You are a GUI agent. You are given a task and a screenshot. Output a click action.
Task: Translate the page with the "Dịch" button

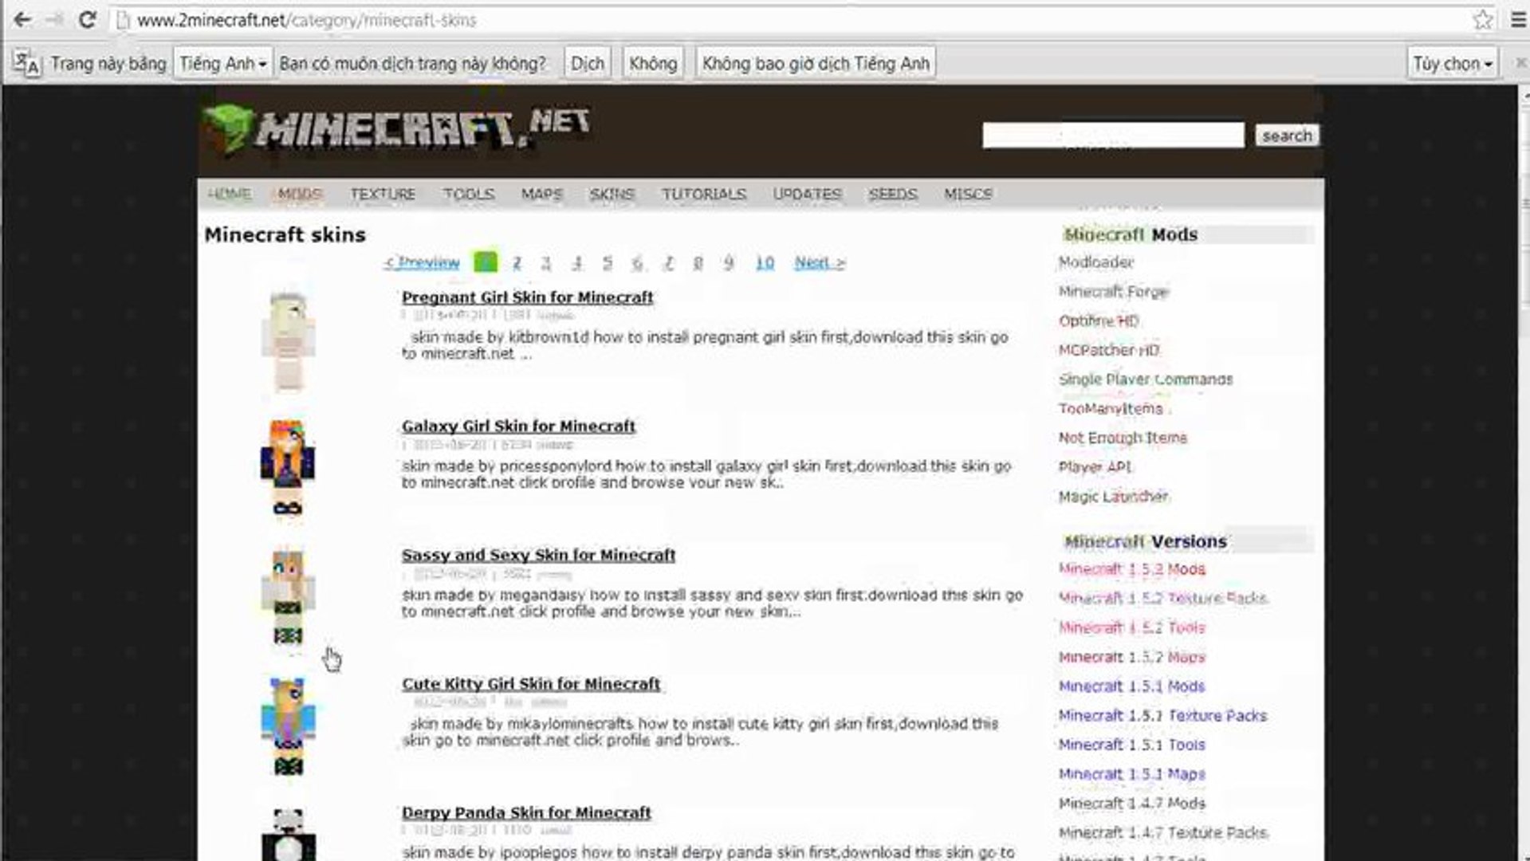(x=587, y=63)
